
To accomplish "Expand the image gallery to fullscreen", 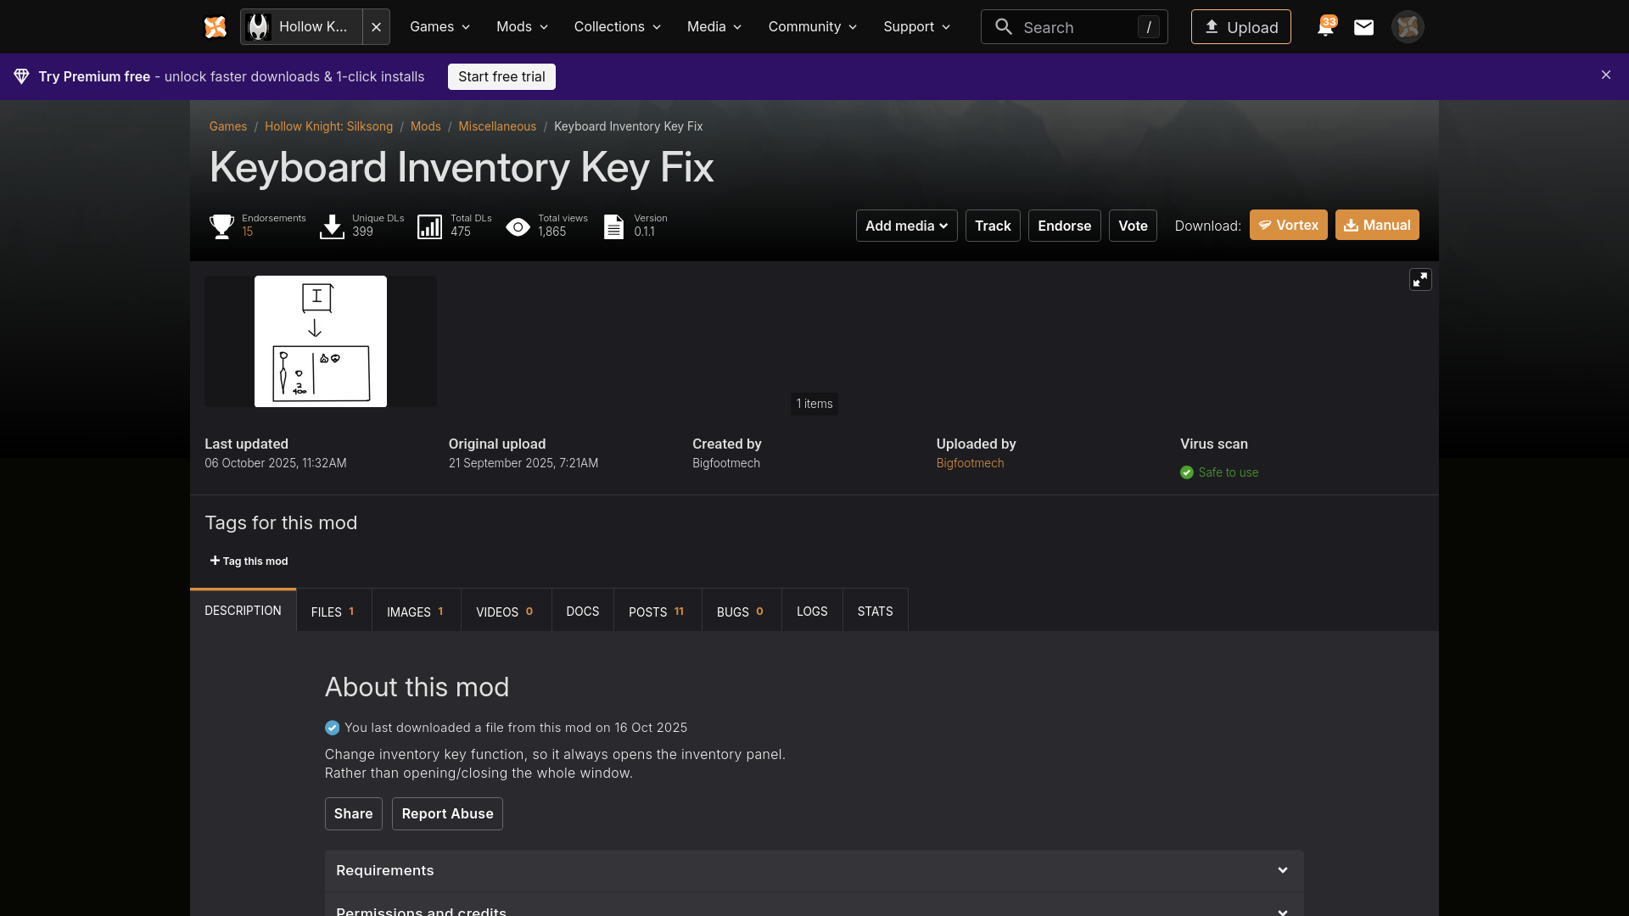I will click(1420, 280).
